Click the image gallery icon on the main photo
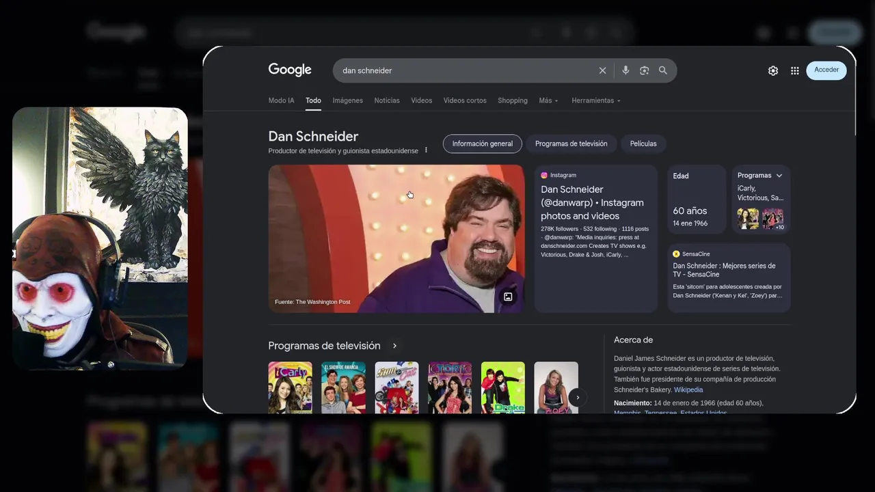 coord(508,297)
